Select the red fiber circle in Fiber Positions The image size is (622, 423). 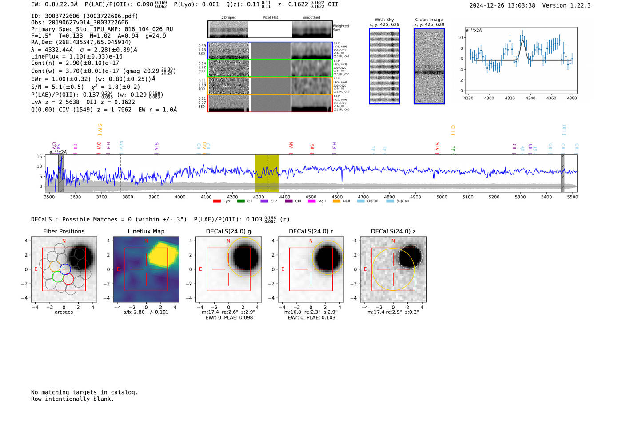pos(68,279)
